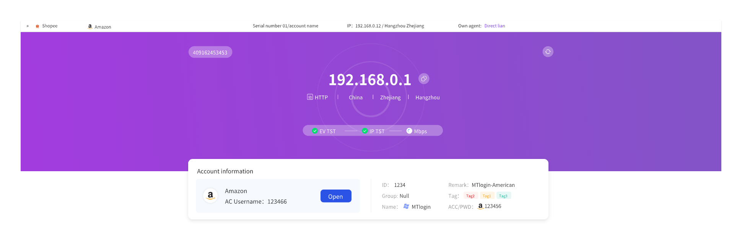Click the HTTP protocol icon

coord(310,97)
